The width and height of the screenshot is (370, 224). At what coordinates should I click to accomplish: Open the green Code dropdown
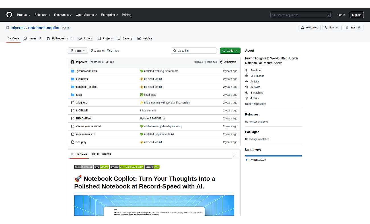(x=230, y=51)
